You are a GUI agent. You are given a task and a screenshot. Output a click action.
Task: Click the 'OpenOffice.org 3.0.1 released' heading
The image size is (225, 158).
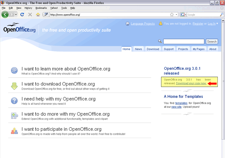(x=182, y=71)
